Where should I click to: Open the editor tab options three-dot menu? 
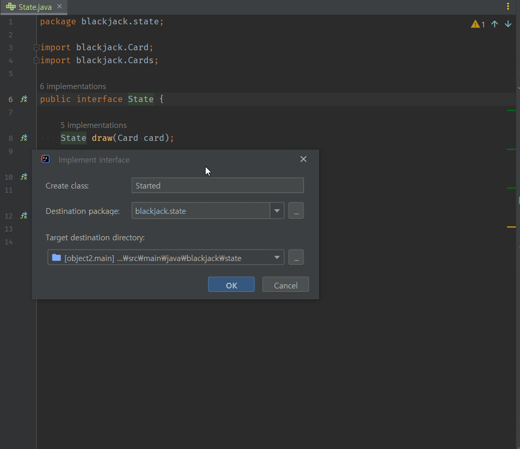coord(508,6)
